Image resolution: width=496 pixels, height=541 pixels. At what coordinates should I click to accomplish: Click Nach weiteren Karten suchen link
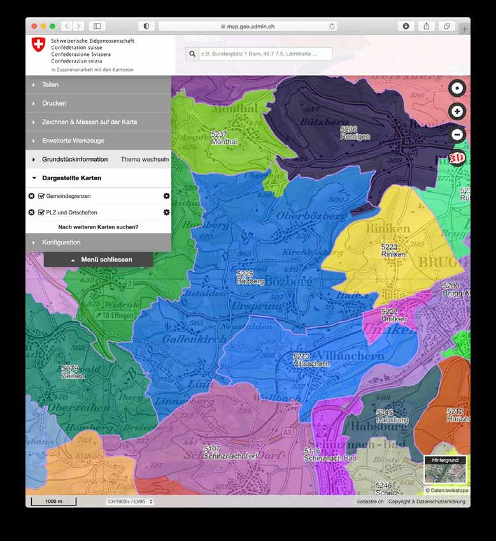pos(98,227)
